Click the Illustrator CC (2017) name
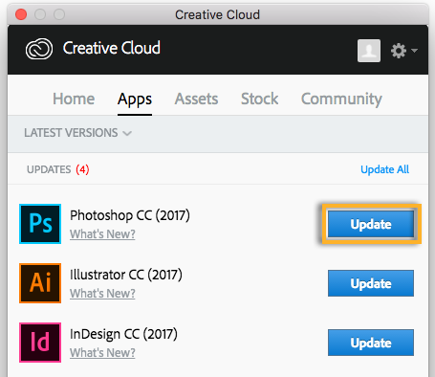Viewport: 435px width, 377px height. click(126, 275)
